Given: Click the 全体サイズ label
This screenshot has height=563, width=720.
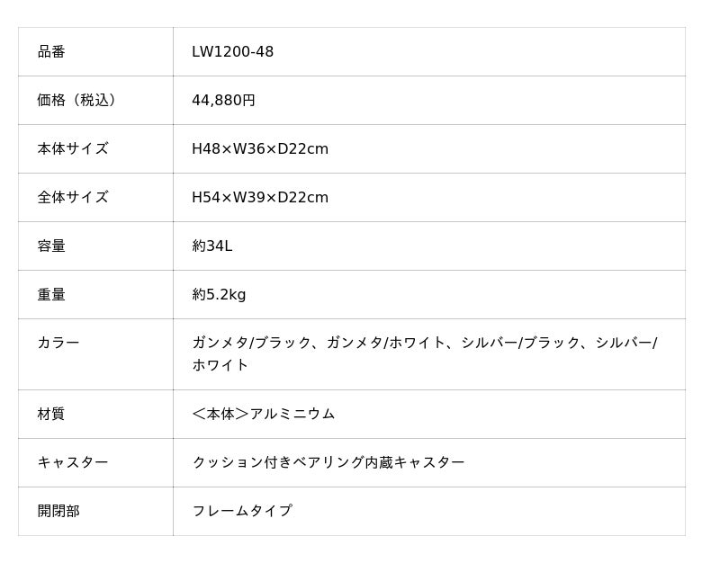Looking at the screenshot, I should tap(72, 198).
